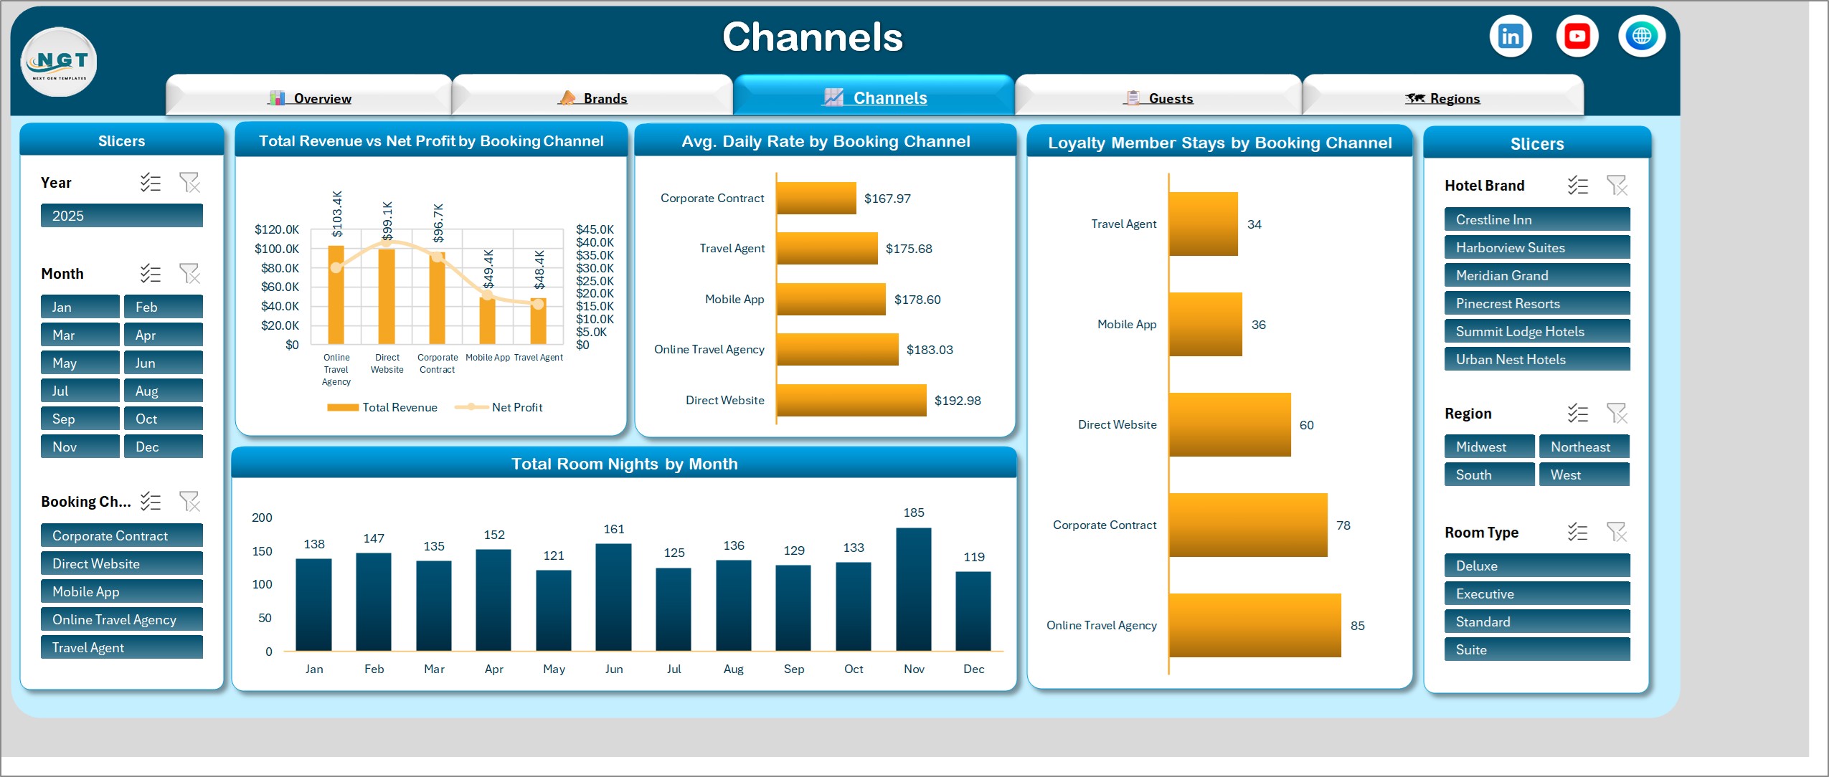Select Pinecrest Resorts brand
Screen dimensions: 1829x777
tap(1537, 303)
